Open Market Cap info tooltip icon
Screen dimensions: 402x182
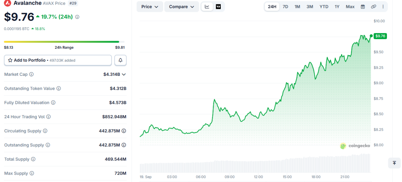[31, 74]
